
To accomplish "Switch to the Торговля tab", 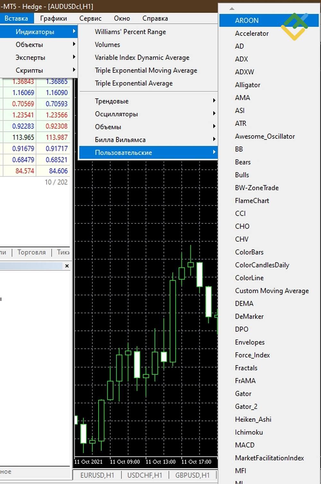I will [x=31, y=252].
